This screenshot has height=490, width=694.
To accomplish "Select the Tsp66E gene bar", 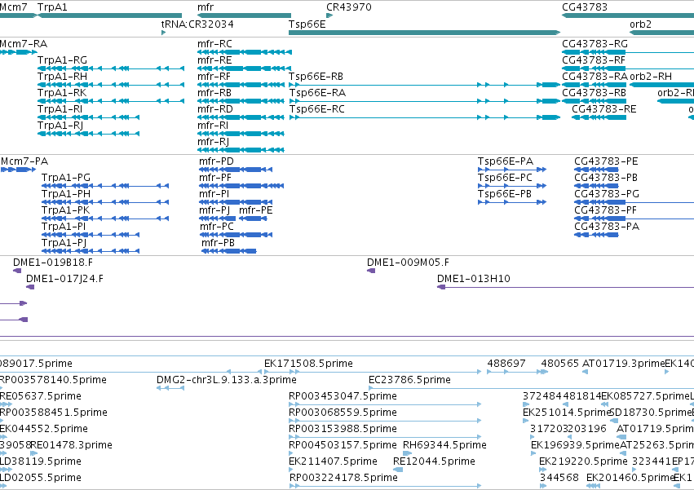I will click(424, 33).
